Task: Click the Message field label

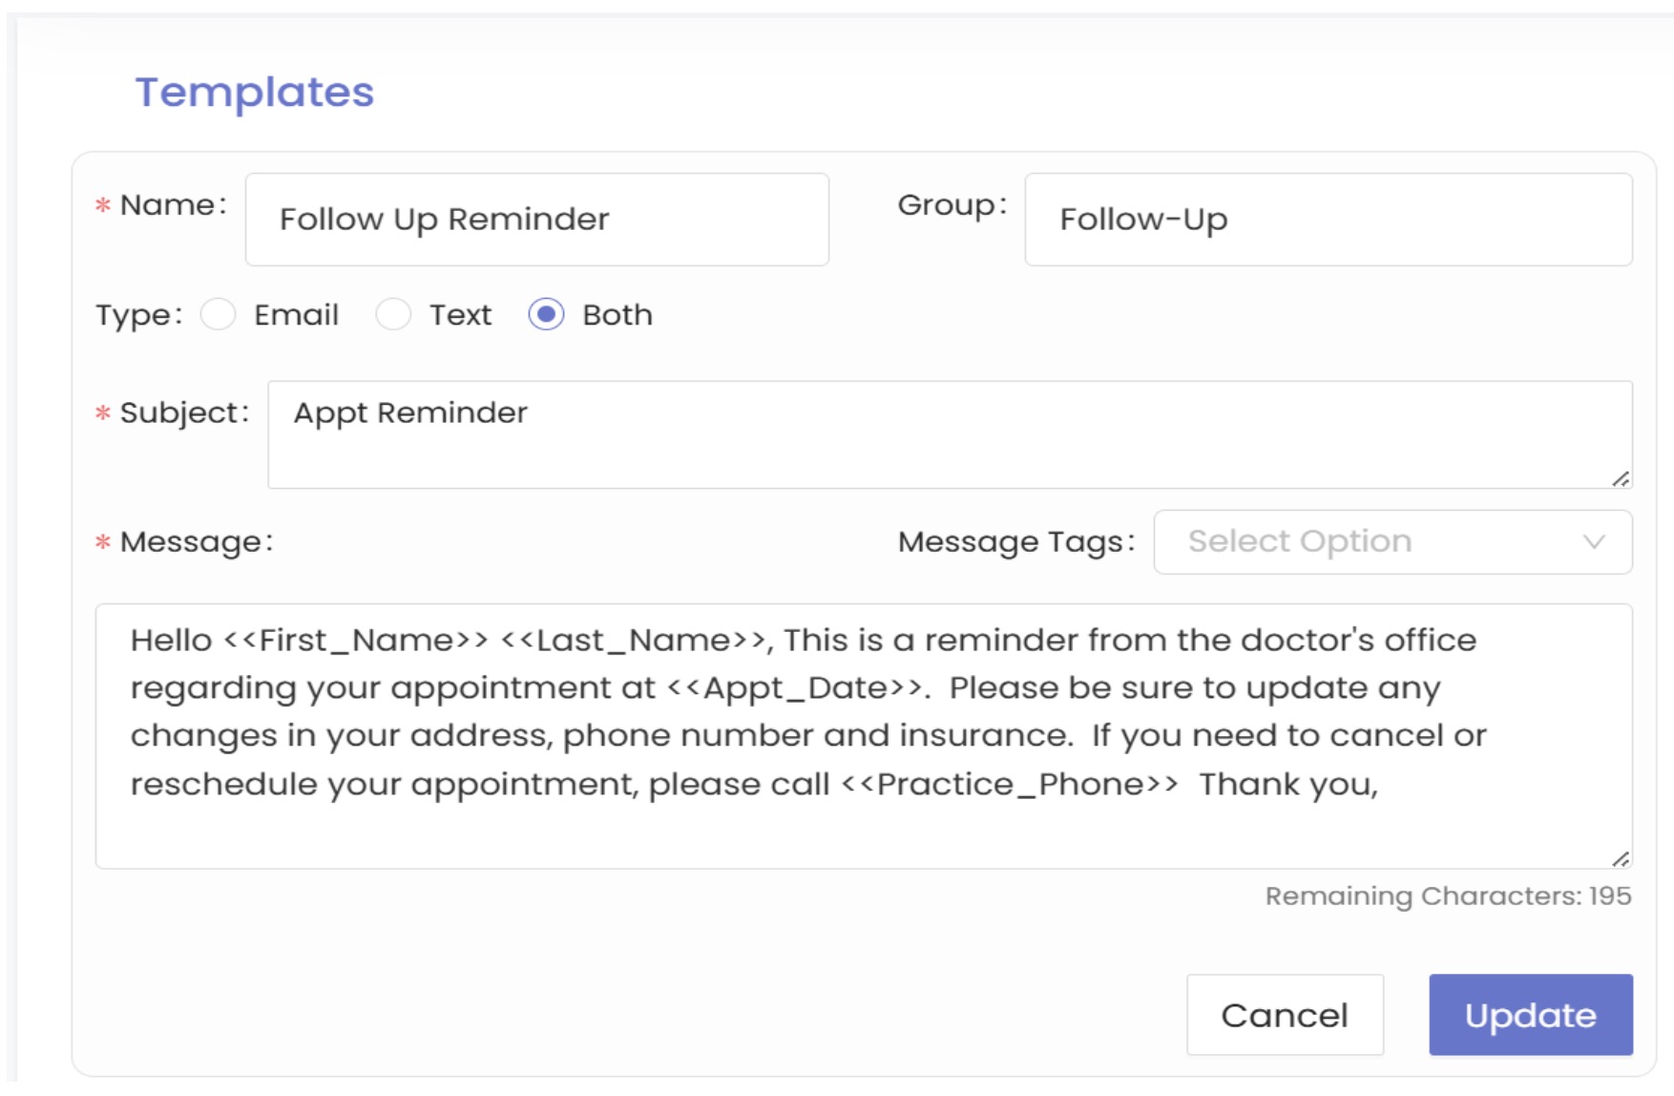Action: 196,542
